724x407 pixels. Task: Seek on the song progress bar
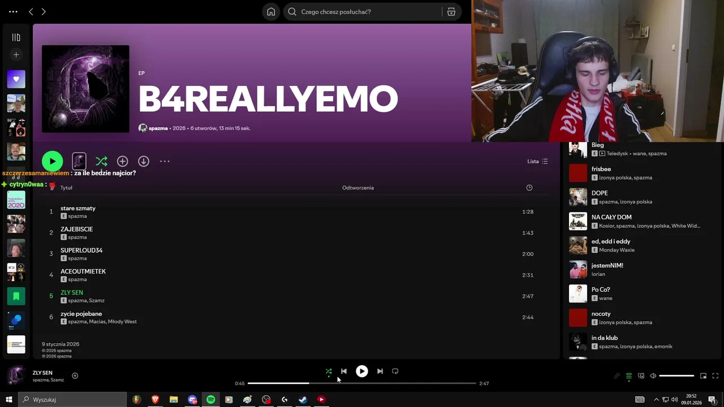362,383
